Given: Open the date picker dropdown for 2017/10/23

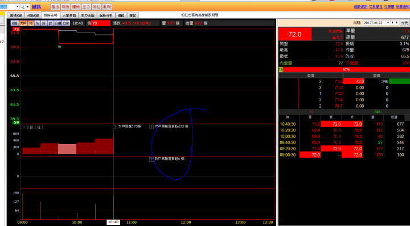Looking at the screenshot, I should pyautogui.click(x=388, y=23).
